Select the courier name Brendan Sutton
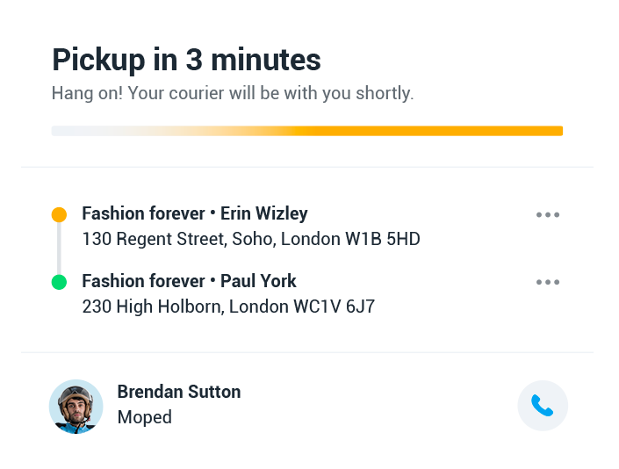Image resolution: width=619 pixels, height=469 pixels. click(x=179, y=392)
